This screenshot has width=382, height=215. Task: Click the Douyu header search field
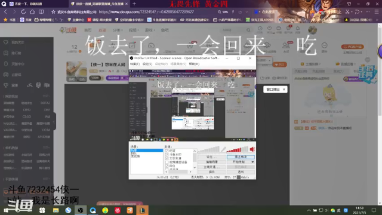click(x=233, y=30)
